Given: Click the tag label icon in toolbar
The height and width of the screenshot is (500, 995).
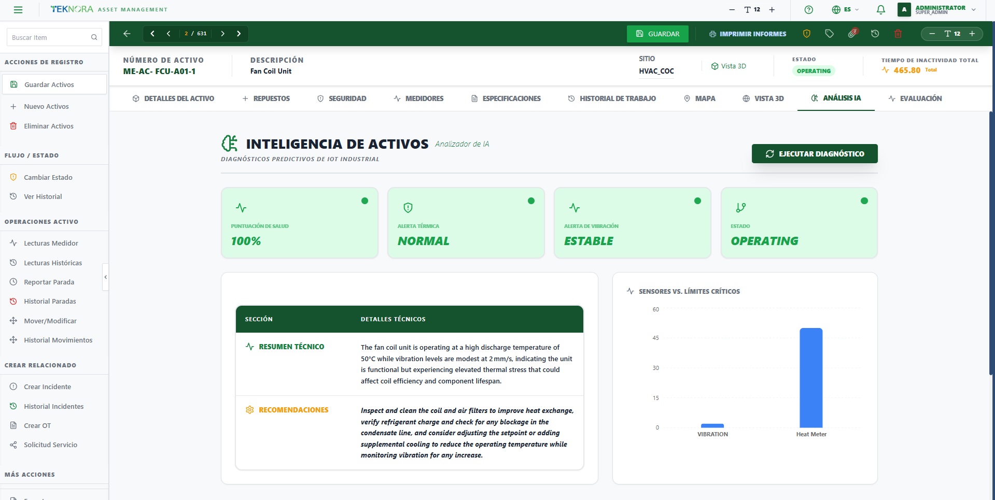Looking at the screenshot, I should pos(829,34).
